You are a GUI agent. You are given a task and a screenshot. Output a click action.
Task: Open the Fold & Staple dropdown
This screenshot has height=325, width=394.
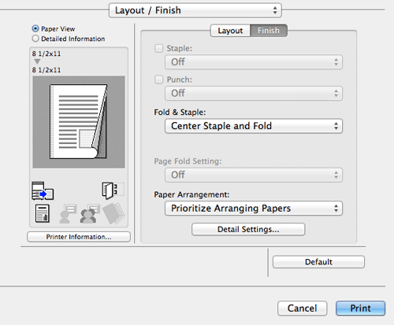[254, 126]
